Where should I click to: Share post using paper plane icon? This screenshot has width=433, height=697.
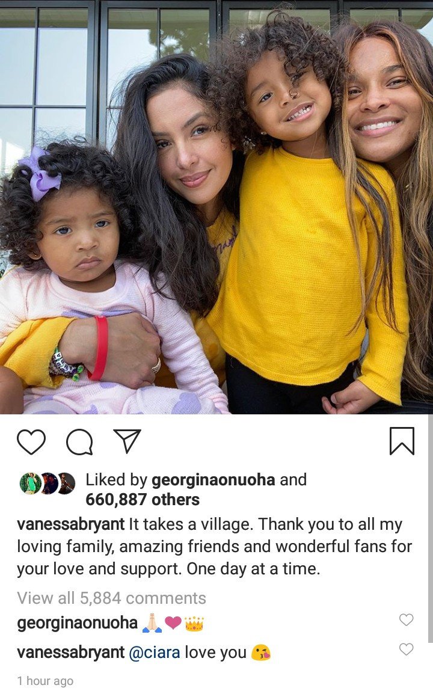[x=127, y=441]
